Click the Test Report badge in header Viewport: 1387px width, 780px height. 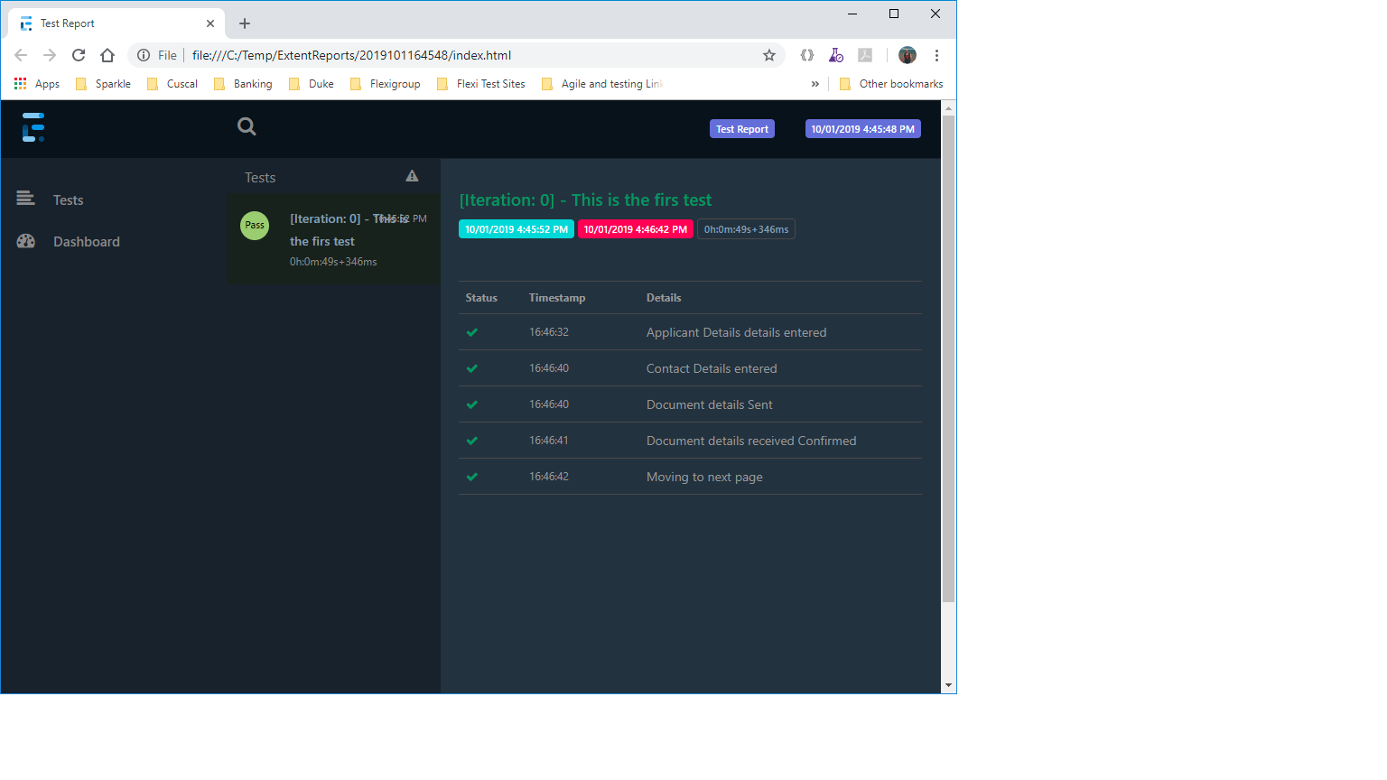[742, 129]
